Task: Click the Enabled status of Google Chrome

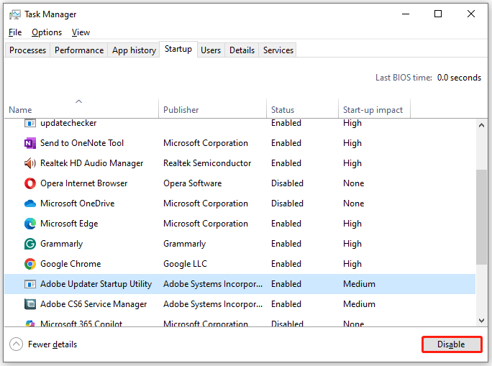Action: 286,264
